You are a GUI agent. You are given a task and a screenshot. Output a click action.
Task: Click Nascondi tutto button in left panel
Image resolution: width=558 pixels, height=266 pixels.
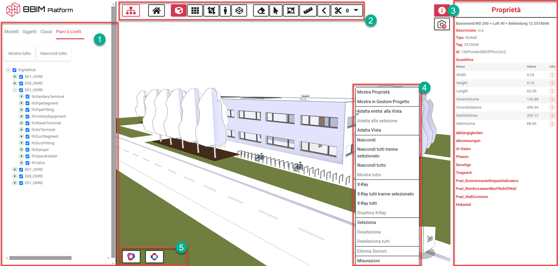[x=54, y=54]
